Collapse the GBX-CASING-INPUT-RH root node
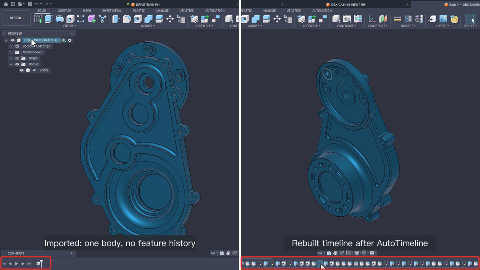Viewport: 480px width, 270px height. coord(6,40)
